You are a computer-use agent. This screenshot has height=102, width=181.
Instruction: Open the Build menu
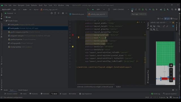coord(40,5)
